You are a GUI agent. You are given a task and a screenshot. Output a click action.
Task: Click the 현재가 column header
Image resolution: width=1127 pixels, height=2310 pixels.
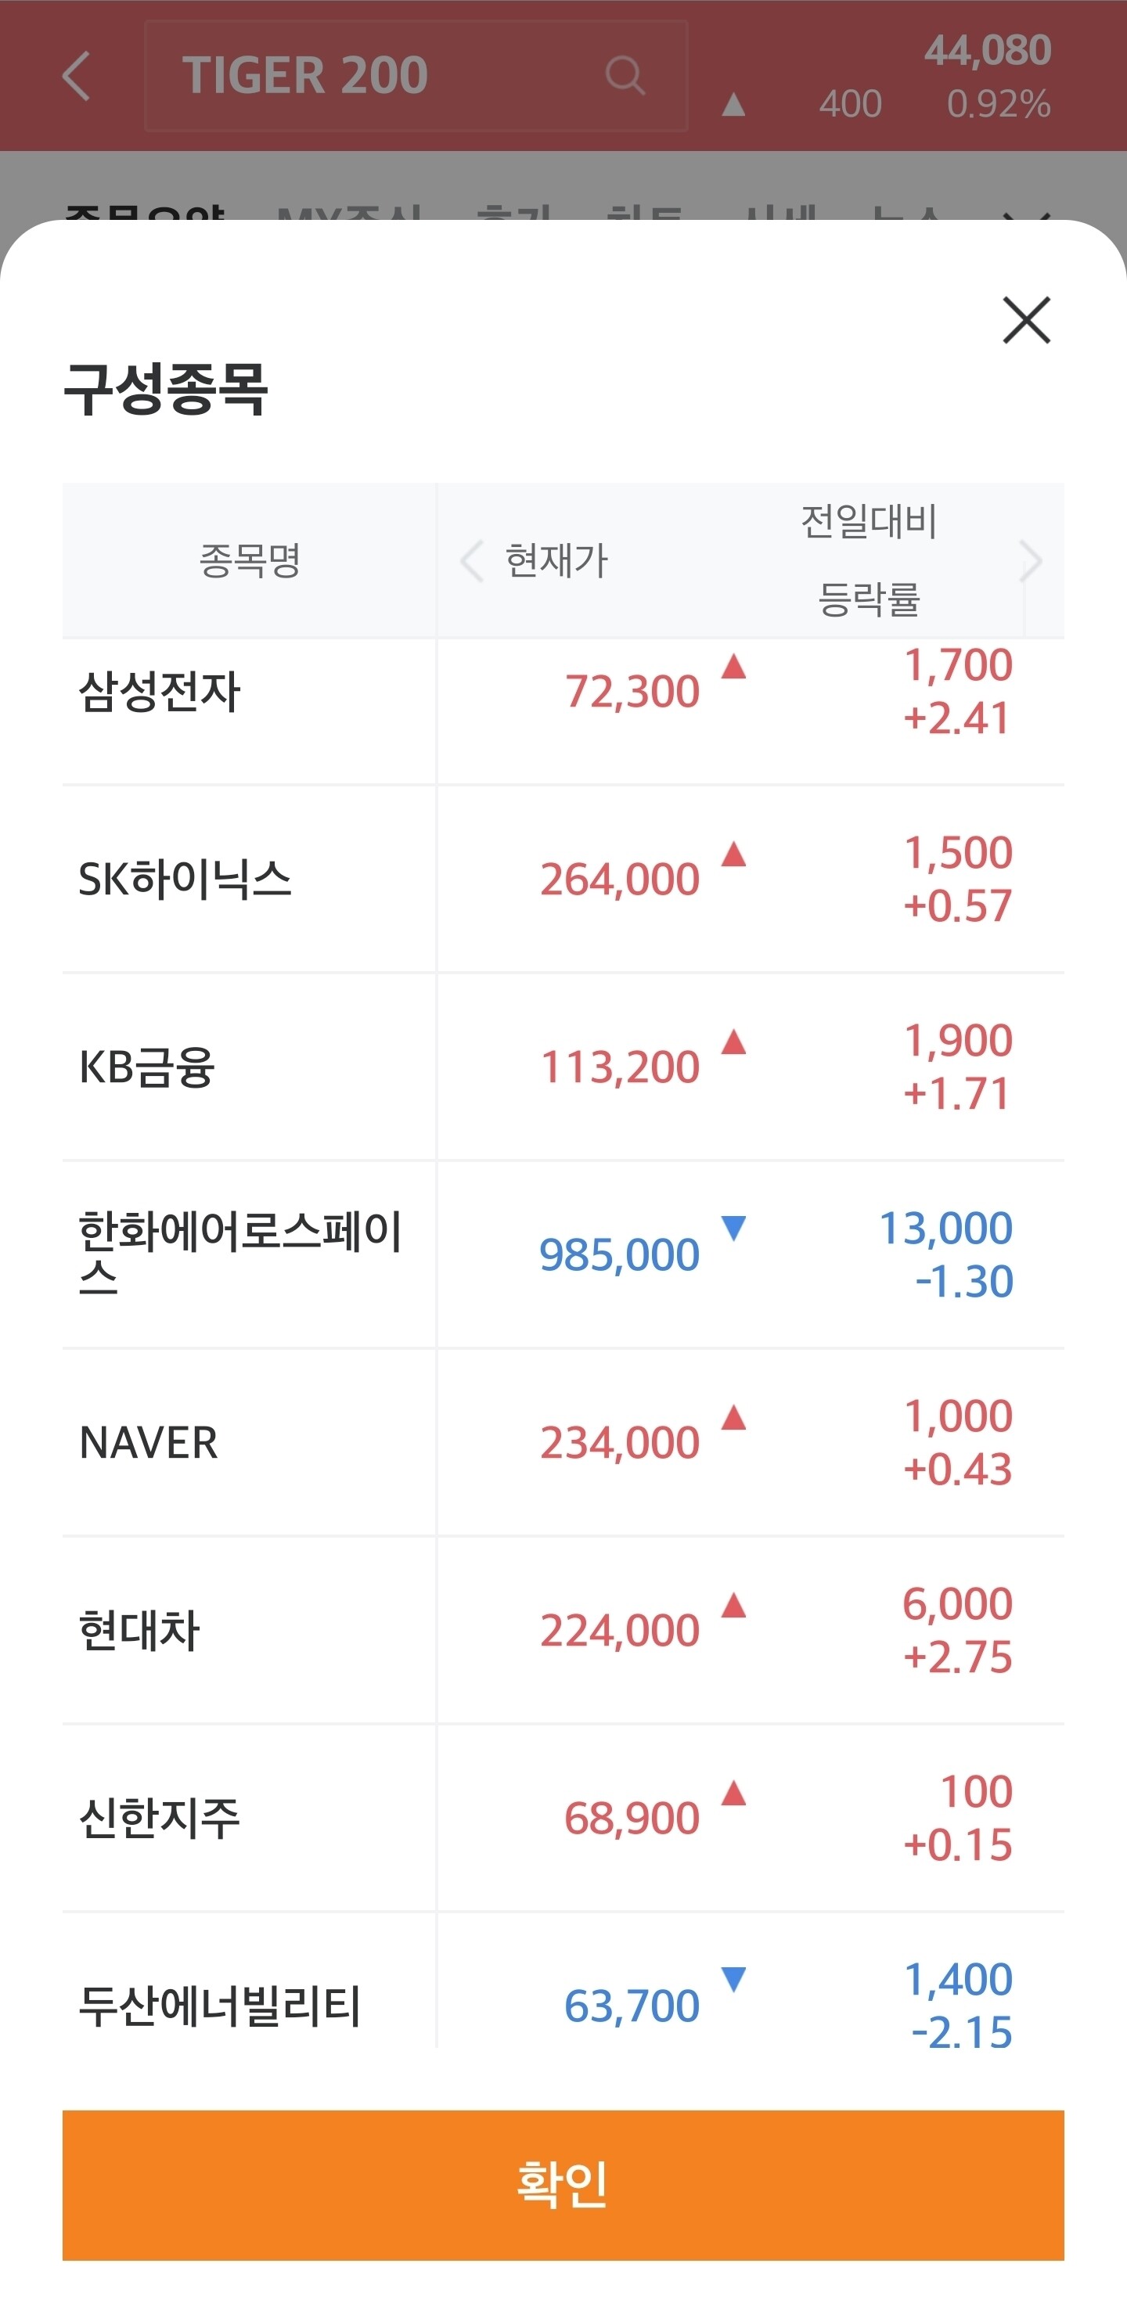click(x=556, y=560)
